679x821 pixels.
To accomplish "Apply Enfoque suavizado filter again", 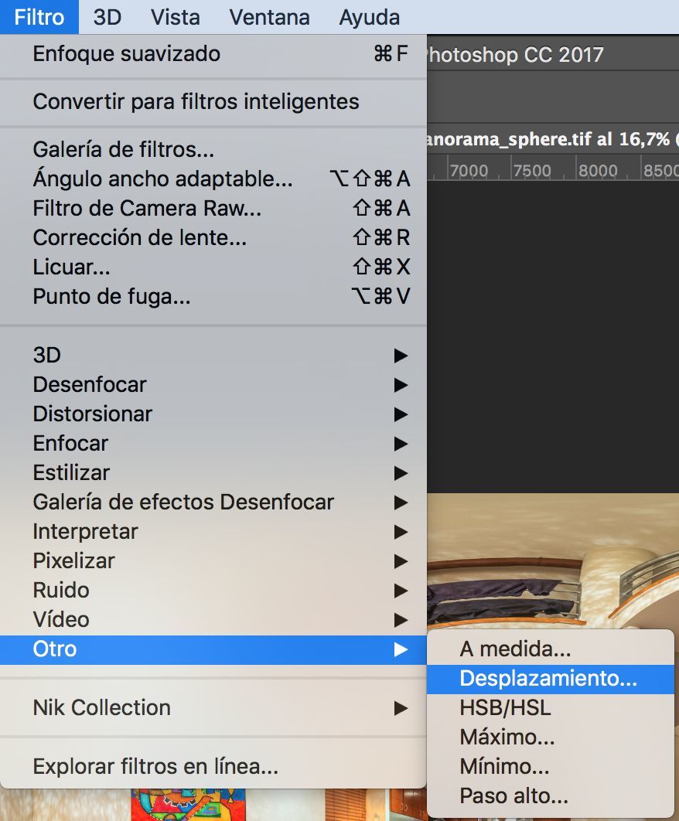I will coord(213,54).
